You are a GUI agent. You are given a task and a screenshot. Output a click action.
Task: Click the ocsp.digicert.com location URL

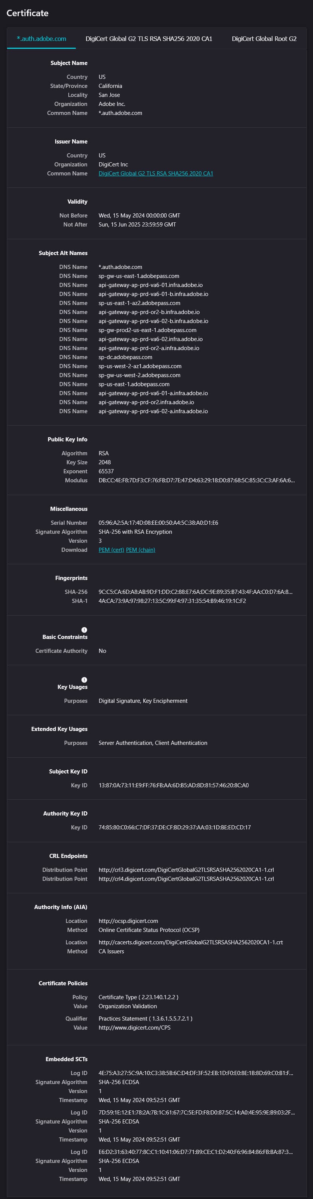tap(128, 921)
